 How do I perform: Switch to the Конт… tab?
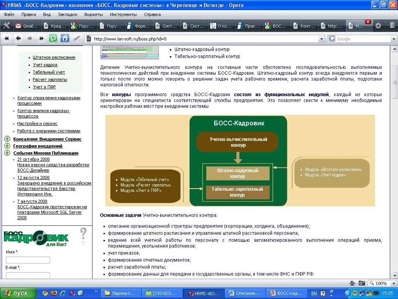point(304,26)
